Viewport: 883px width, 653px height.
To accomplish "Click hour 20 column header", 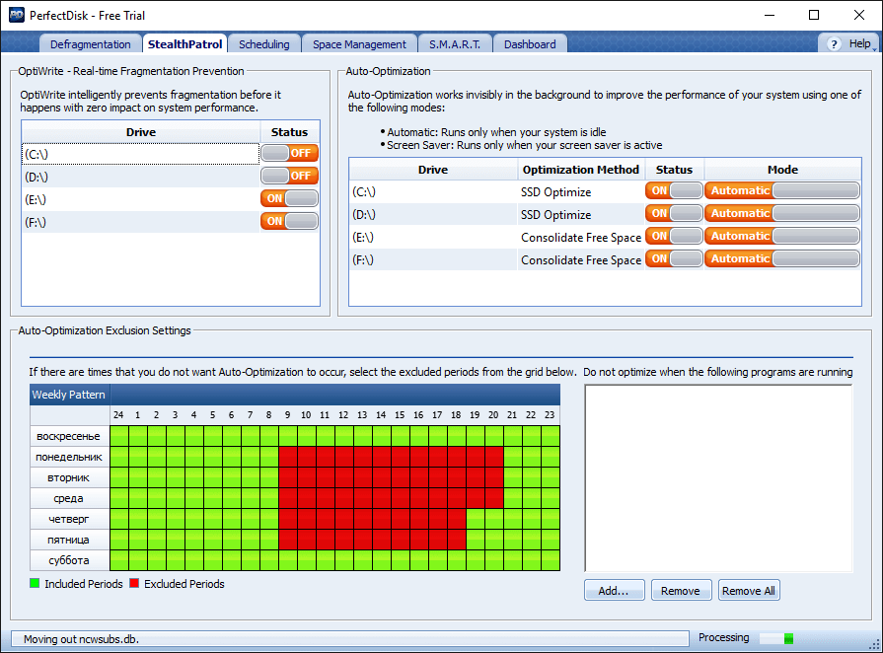I will (x=493, y=415).
